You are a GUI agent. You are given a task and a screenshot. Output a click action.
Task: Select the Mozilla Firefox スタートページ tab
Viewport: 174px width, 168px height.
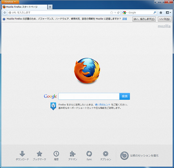coord(25,7)
